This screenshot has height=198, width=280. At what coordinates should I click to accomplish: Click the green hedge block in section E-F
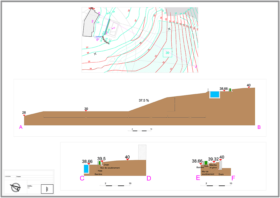click(x=206, y=163)
